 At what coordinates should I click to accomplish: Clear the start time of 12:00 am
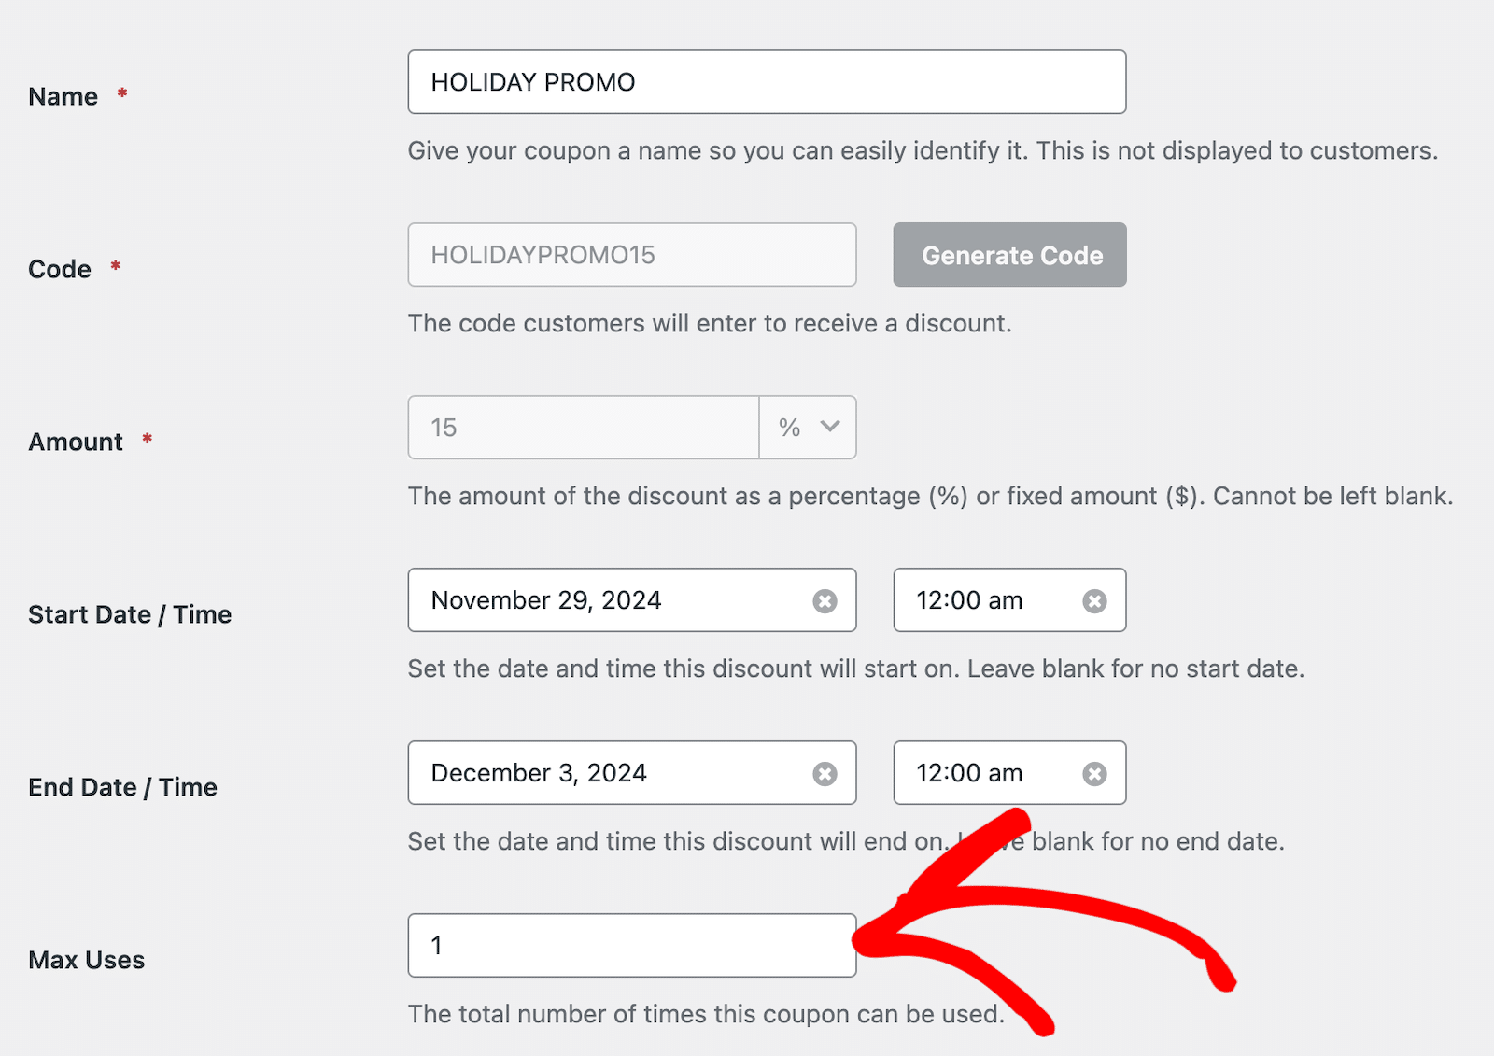click(x=1093, y=600)
